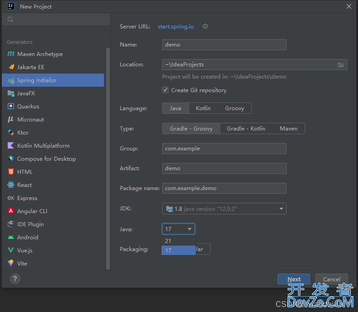
Task: Click the Spring Initializr leaf icon
Action: (11, 80)
